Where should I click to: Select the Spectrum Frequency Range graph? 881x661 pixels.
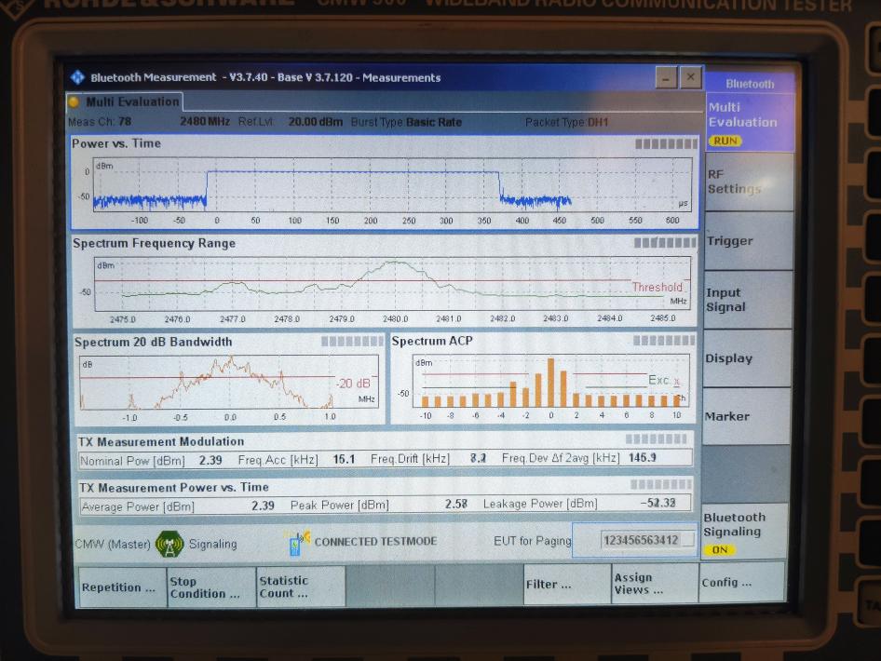(392, 284)
